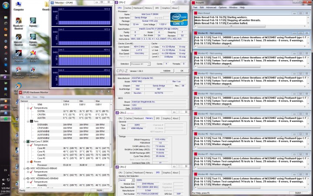Click the clock showing 5:55 PM
The width and height of the screenshot is (313, 196).
[x=5, y=188]
